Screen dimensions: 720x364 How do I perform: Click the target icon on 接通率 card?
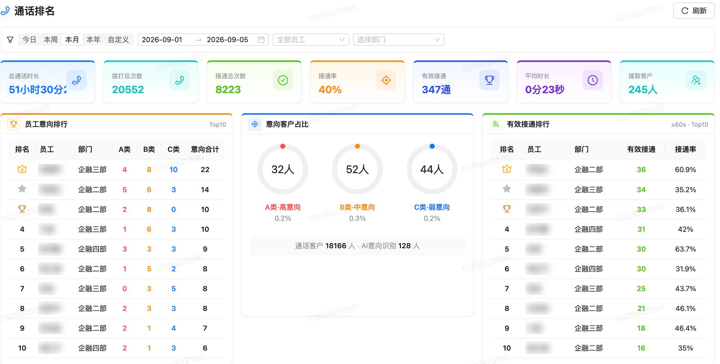(386, 80)
